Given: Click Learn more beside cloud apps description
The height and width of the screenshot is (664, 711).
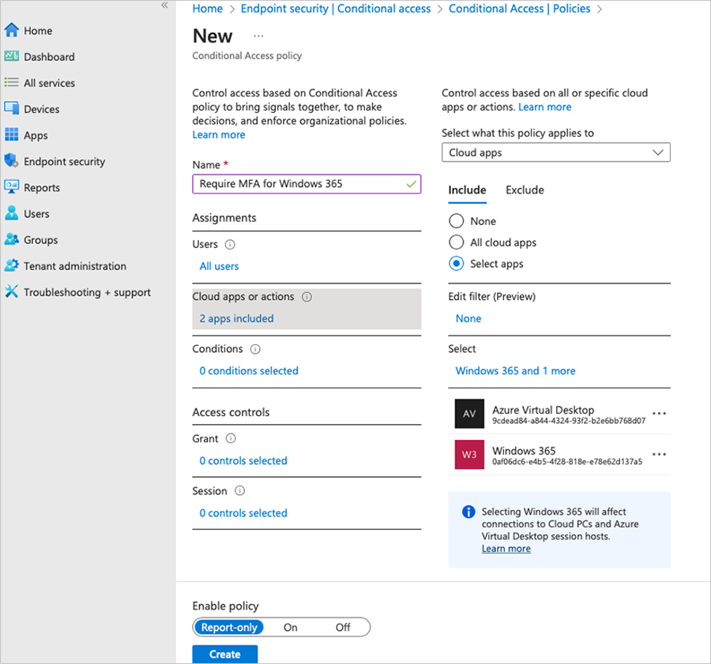Looking at the screenshot, I should (544, 107).
